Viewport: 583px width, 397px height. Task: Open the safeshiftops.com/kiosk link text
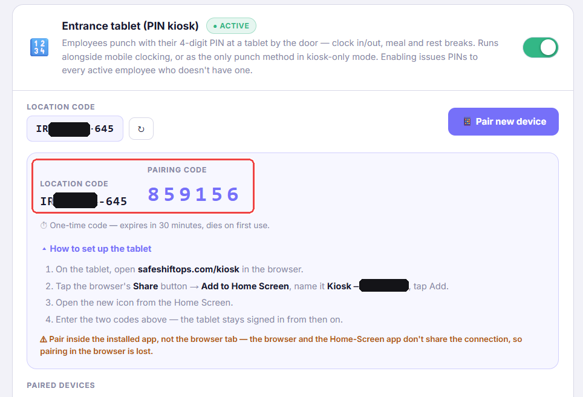pyautogui.click(x=189, y=269)
